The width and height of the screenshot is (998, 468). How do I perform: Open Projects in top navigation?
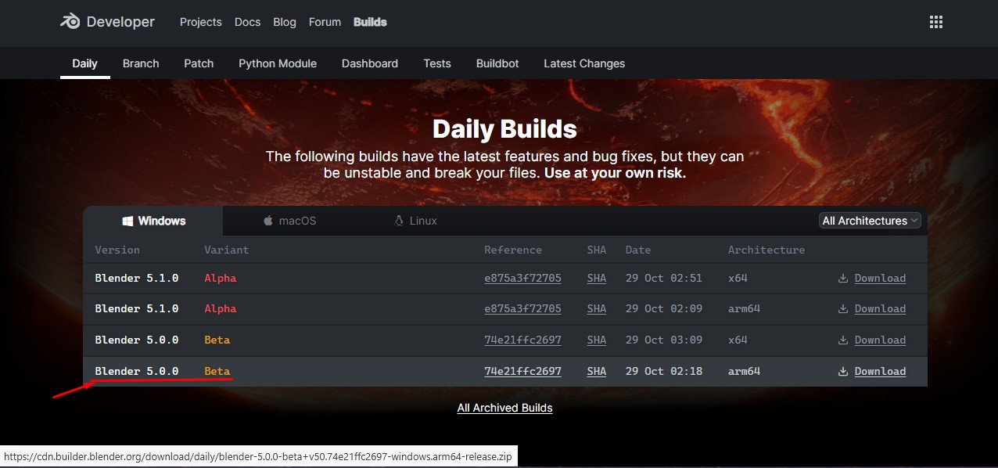[x=201, y=22]
